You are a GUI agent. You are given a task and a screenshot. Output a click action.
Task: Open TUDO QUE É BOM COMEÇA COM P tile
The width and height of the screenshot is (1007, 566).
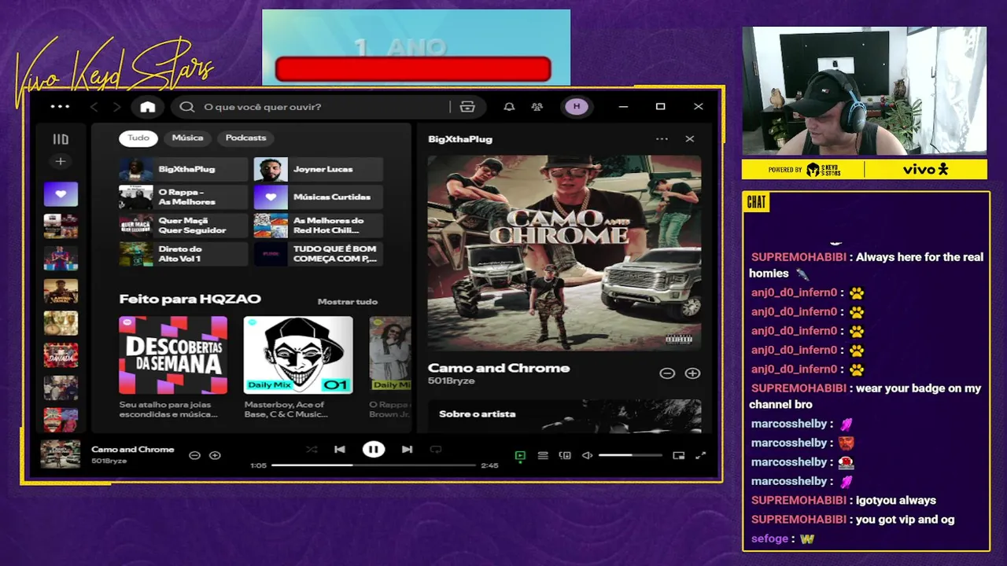[318, 254]
